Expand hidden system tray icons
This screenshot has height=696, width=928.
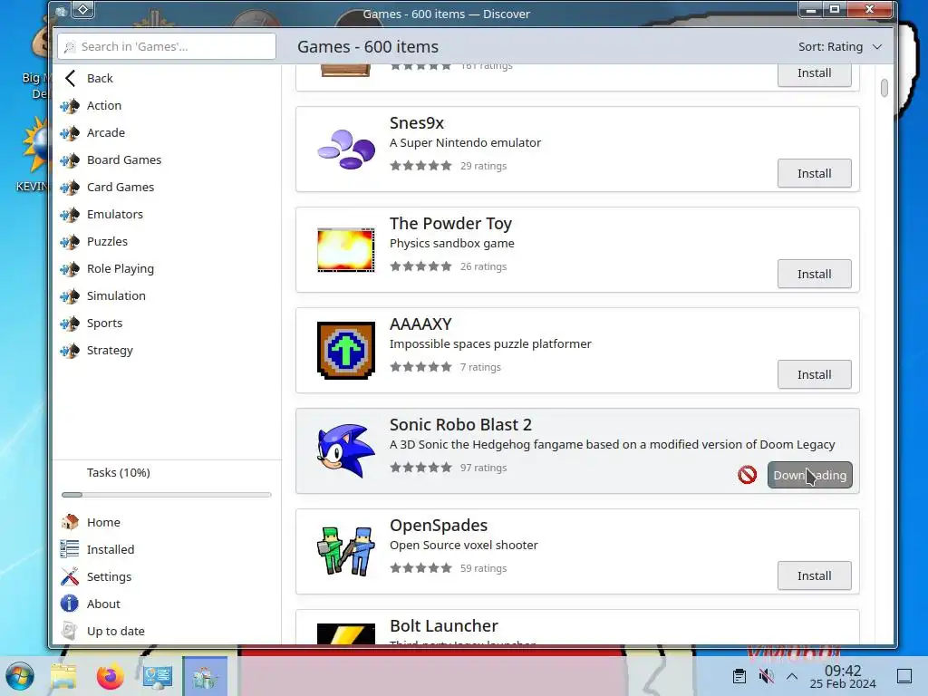coord(792,676)
